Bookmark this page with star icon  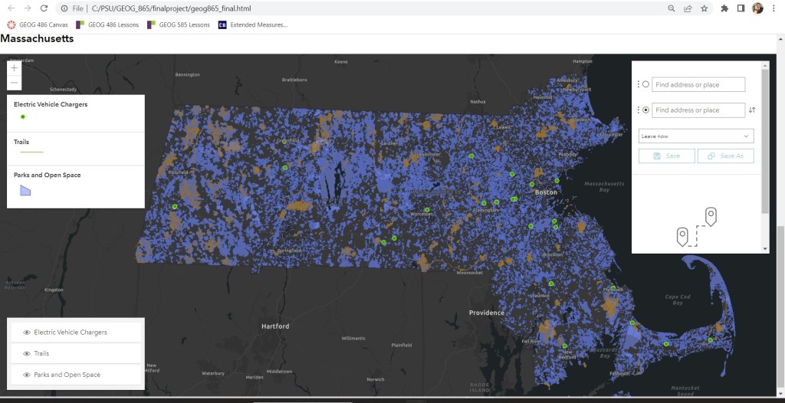click(x=705, y=8)
